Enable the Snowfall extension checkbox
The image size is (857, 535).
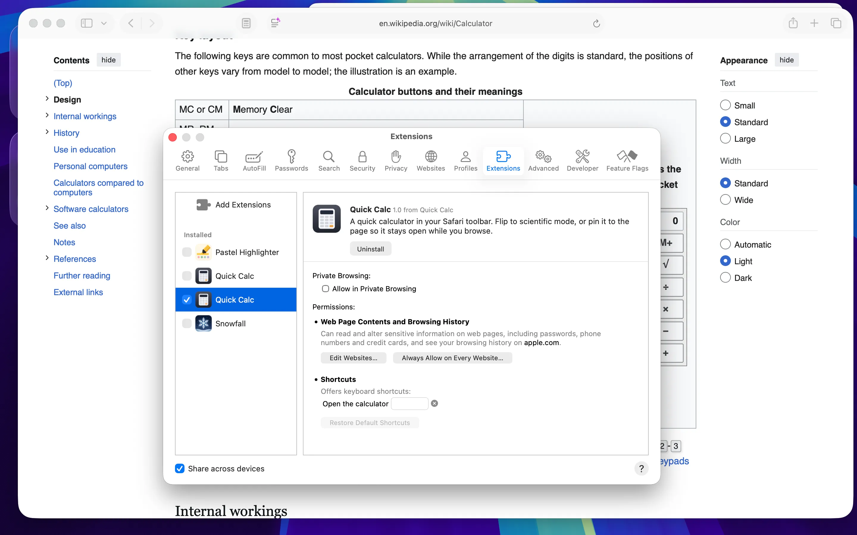[x=187, y=323]
